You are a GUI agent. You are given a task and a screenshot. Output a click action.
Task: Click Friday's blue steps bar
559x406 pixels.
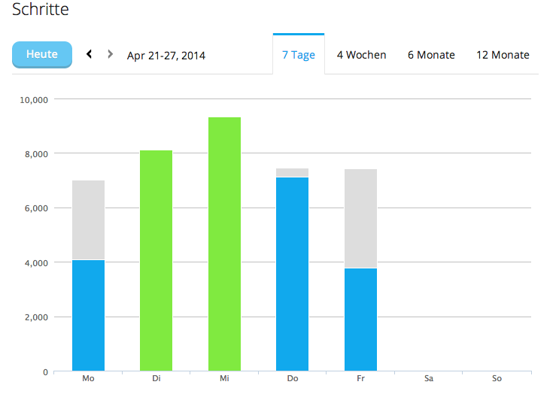360,320
